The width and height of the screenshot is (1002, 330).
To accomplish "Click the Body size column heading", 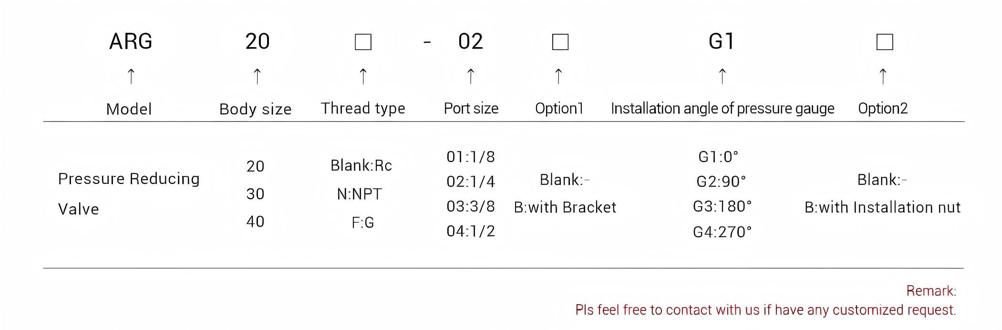I will point(255,109).
